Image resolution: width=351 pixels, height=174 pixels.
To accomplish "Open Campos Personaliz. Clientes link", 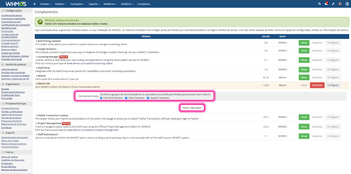I will (x=15, y=56).
